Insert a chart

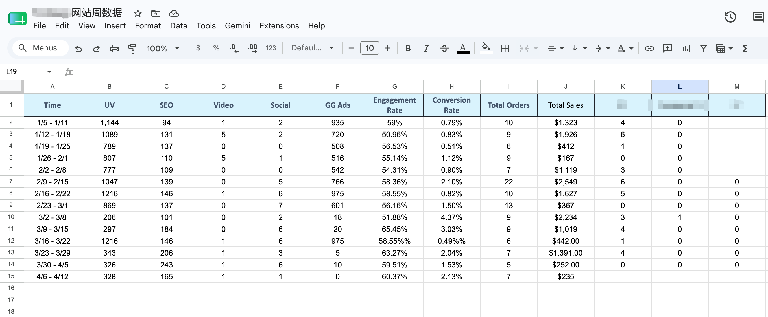click(x=685, y=48)
